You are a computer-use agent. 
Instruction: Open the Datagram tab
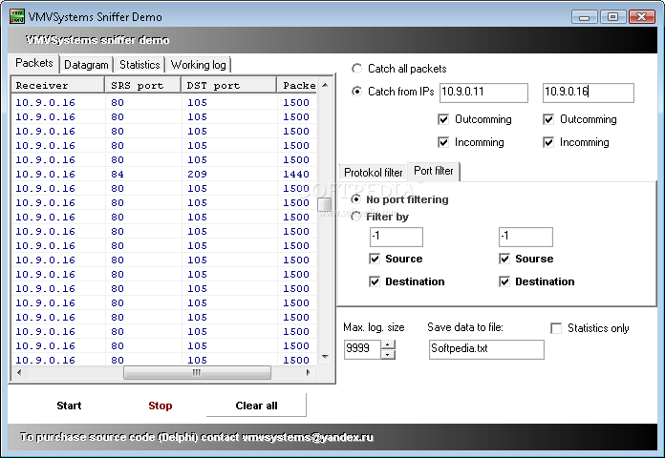click(x=86, y=65)
